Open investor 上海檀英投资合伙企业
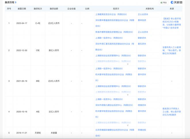This screenshot has height=139, width=190. pyautogui.click(x=111, y=14)
